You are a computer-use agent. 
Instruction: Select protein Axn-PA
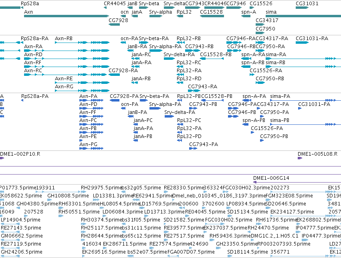[x=91, y=100]
